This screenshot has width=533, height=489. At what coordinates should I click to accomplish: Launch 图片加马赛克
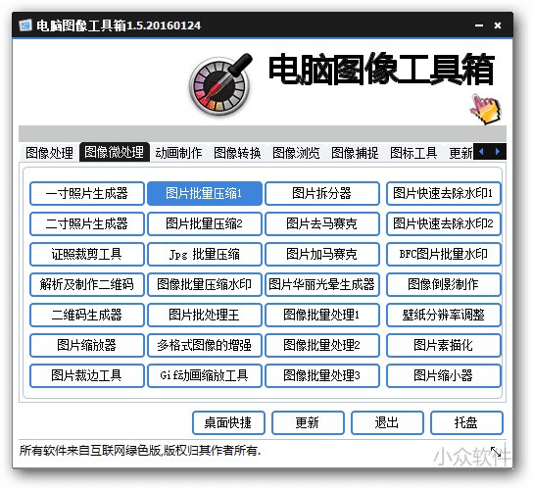tap(322, 254)
